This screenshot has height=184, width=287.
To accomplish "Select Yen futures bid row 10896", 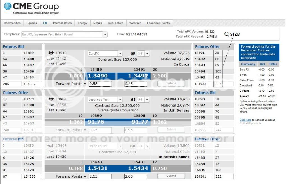I will [x=213, y=111].
